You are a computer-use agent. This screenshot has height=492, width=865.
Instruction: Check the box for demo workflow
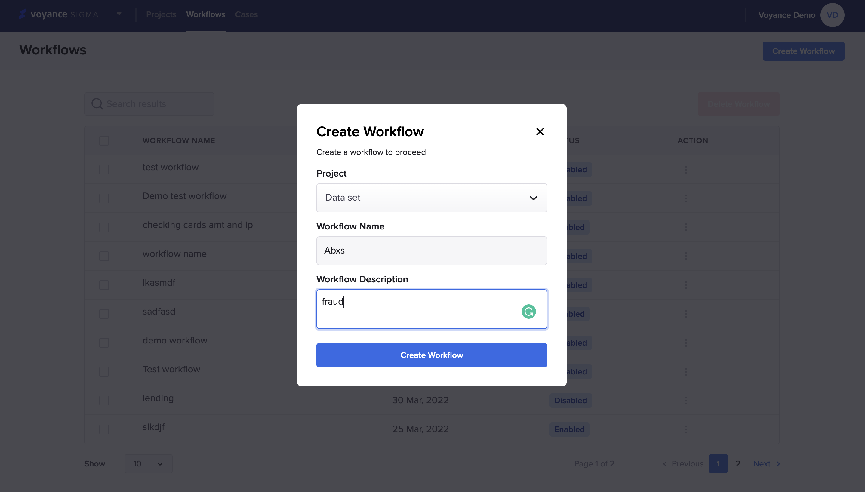tap(104, 343)
